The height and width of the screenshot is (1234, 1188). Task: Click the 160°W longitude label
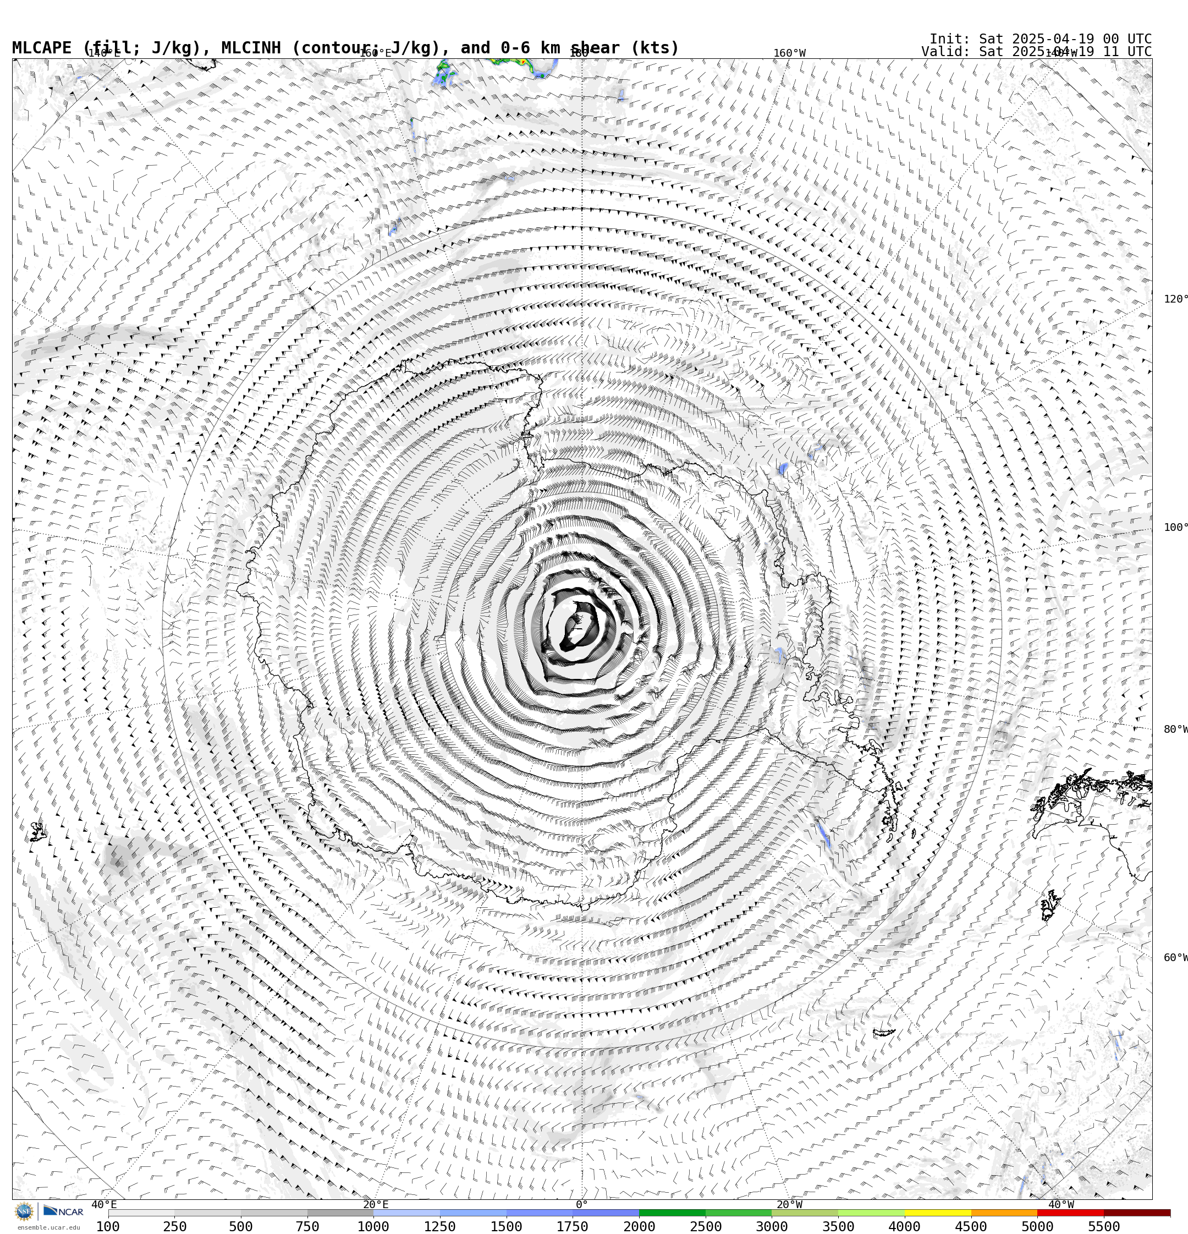(789, 53)
